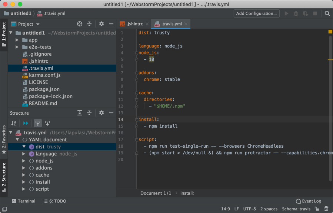Open Structure panel settings gear
This screenshot has width=333, height=213.
pos(101,113)
